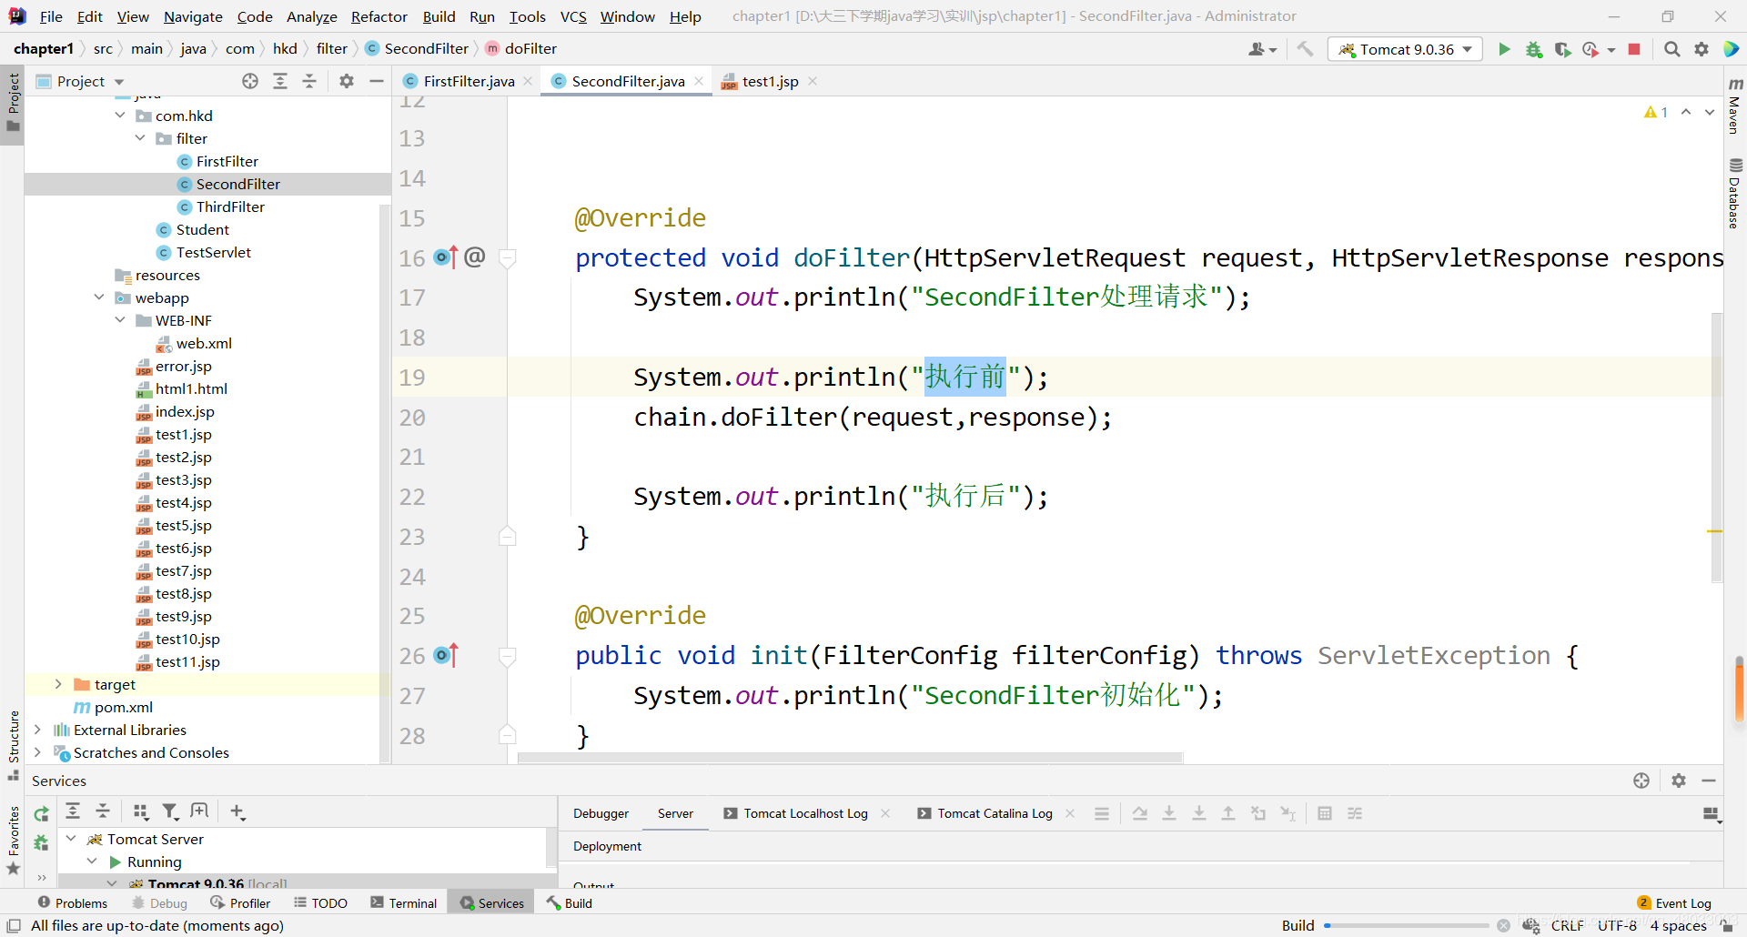Go to next highlighted error arrow
Screen dimensions: 1747x937
tap(1710, 112)
